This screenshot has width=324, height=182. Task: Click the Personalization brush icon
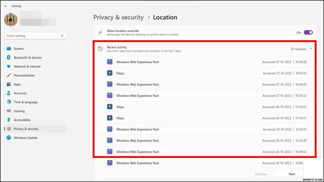pos(9,75)
